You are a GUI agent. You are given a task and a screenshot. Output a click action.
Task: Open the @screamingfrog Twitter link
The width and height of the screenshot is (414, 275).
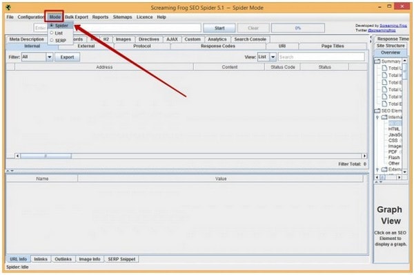pos(382,30)
